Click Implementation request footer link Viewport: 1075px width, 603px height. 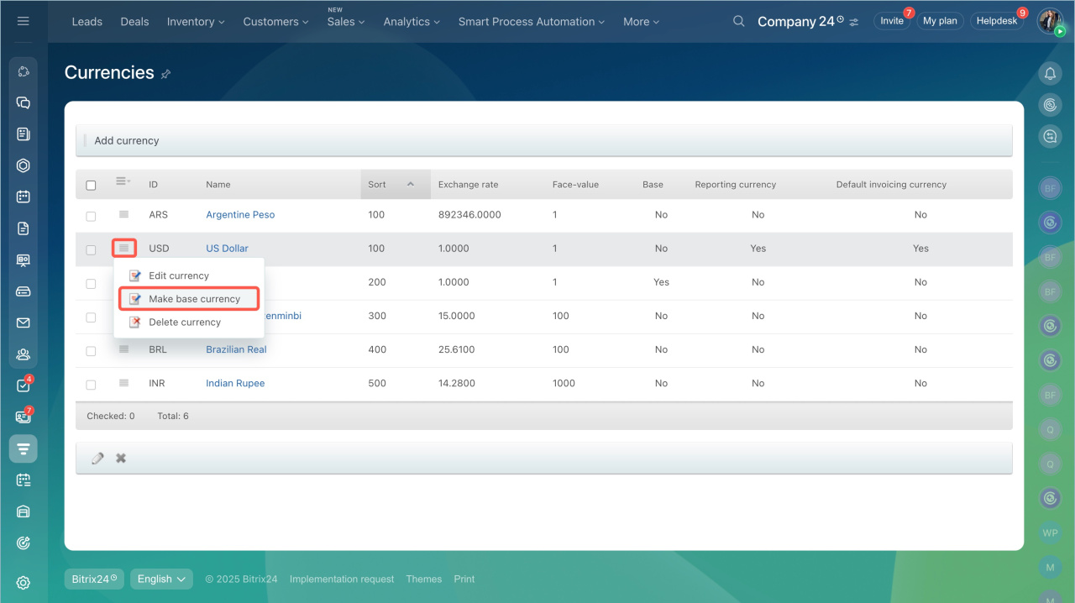pos(342,579)
